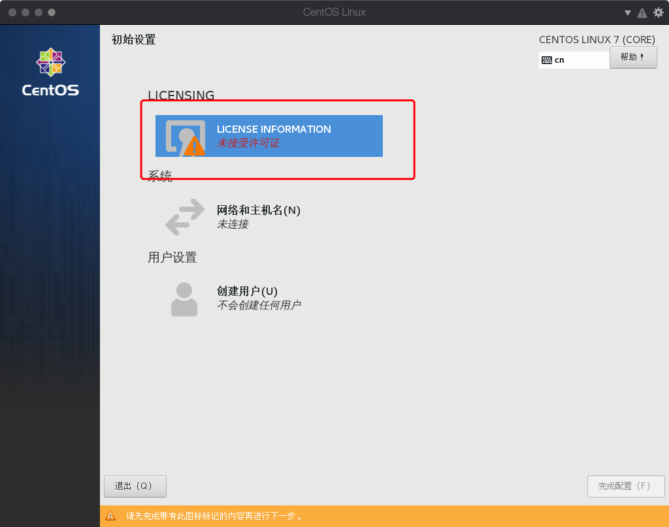
Task: Click the gear icon in the title bar
Action: click(658, 12)
